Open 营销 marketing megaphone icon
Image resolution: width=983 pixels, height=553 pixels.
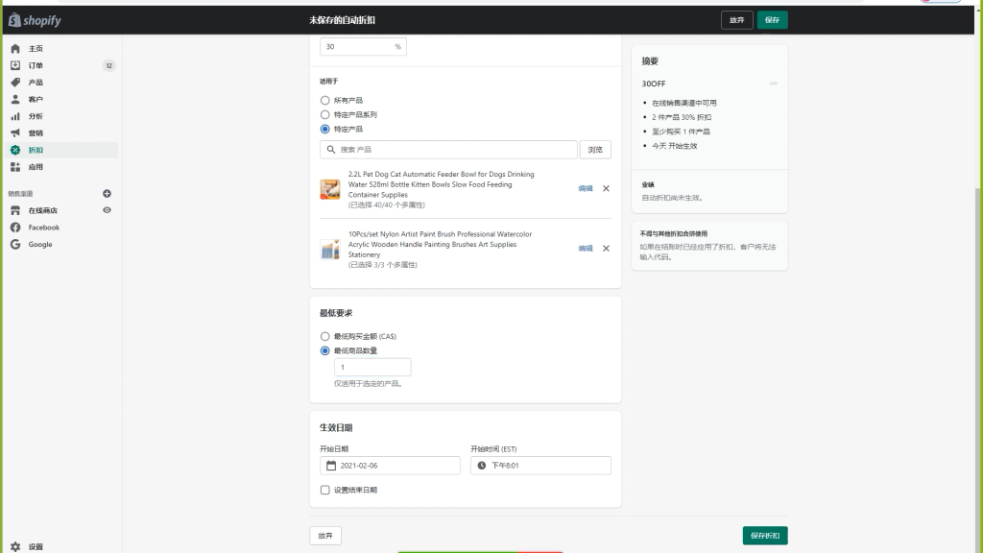tap(15, 133)
